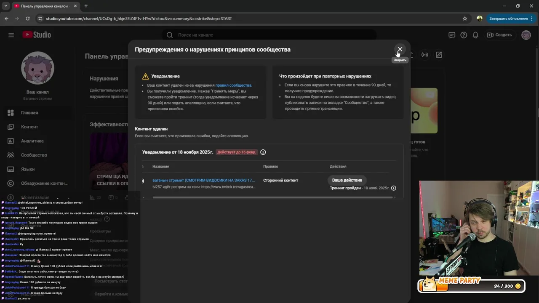Viewport: 539px width, 303px height.
Task: Expand the tab search dropdown arrow
Action: [x=5, y=6]
